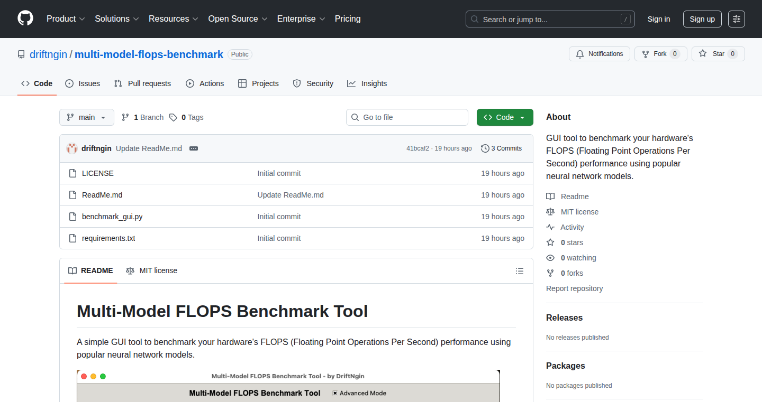Open Update ReadMe.md commit for ReadMe.md row

(x=291, y=195)
